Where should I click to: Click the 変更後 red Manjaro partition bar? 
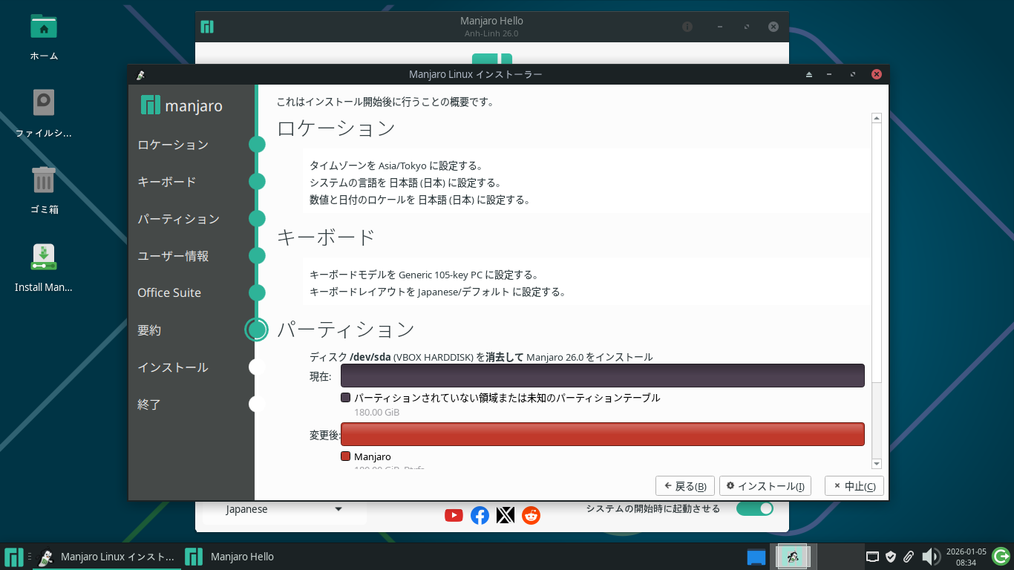(x=603, y=434)
